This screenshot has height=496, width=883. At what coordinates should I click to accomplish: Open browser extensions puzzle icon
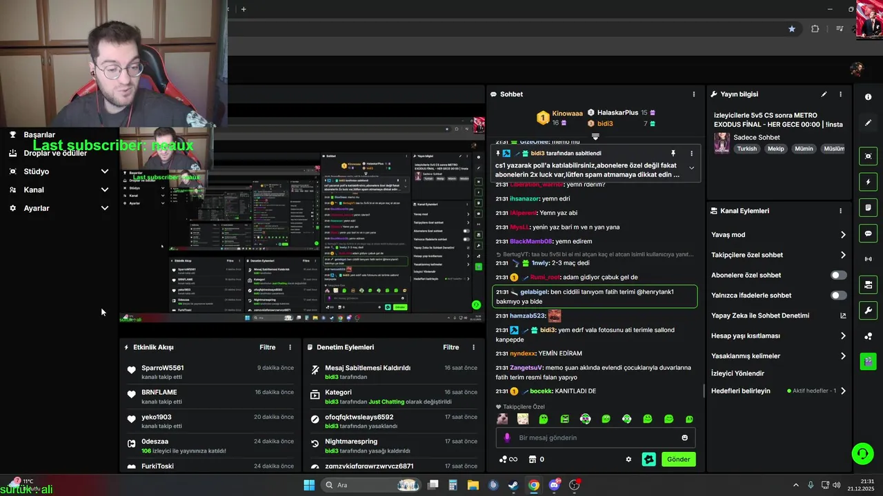(815, 29)
